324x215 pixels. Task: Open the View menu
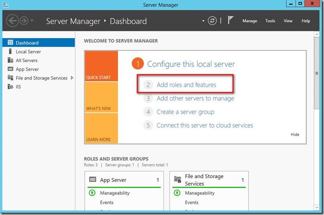288,21
